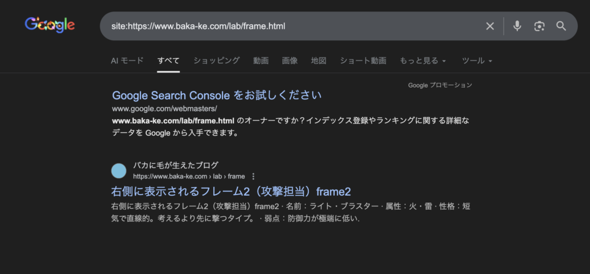The width and height of the screenshot is (590, 274).
Task: Switch to the ショッピング tab
Action: pos(216,60)
